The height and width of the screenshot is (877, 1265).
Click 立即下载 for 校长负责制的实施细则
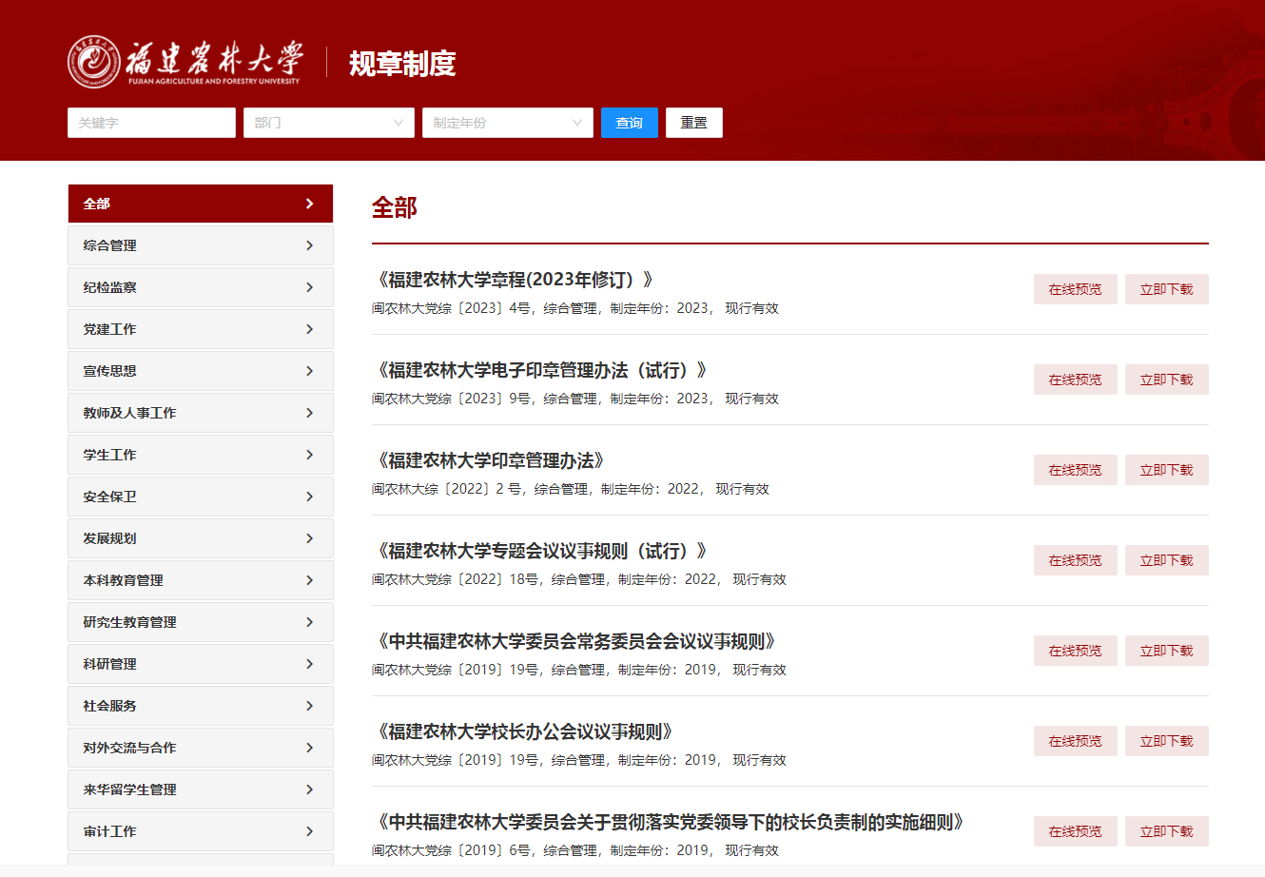(1167, 831)
